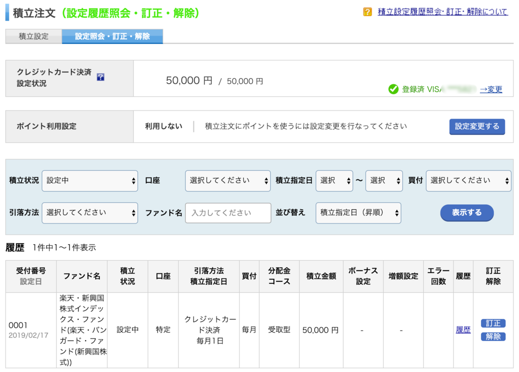The image size is (519, 372).
Task: Click the 訂正 button for order 0001
Action: pos(493,323)
